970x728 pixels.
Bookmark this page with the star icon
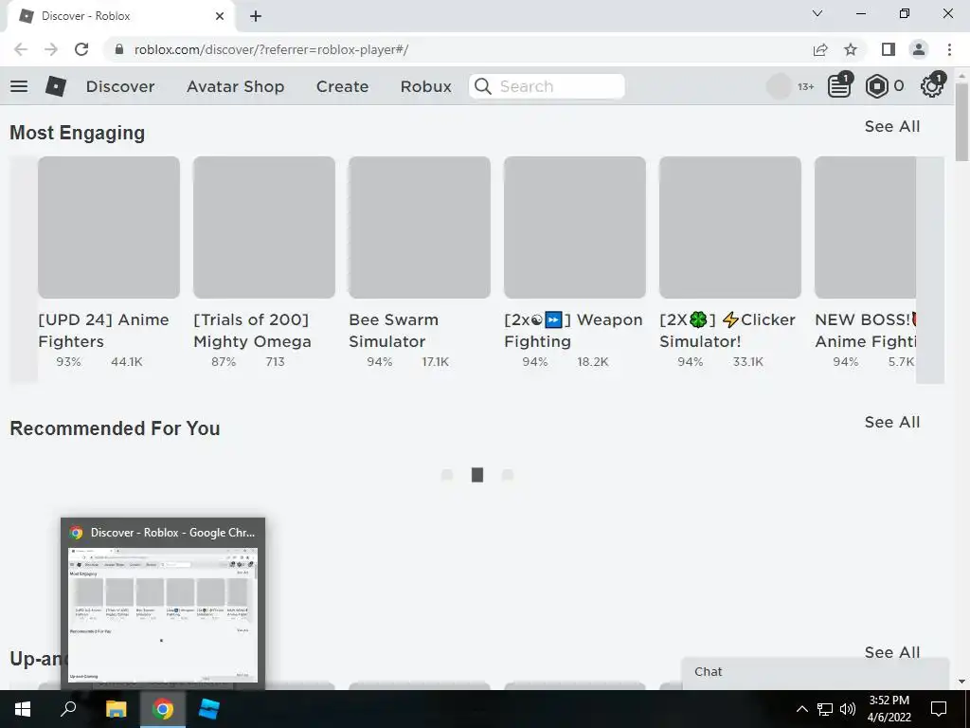851,49
